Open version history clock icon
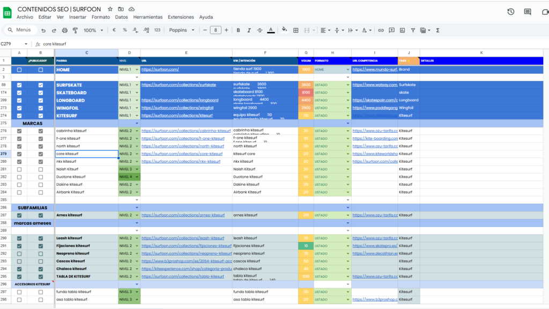 coord(510,12)
